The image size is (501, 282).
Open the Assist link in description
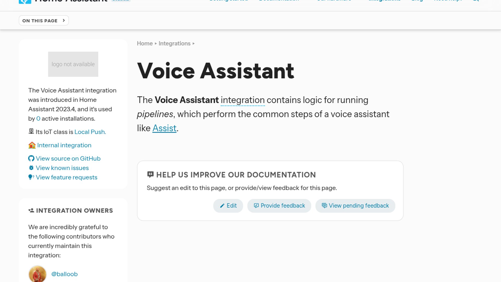(x=164, y=128)
